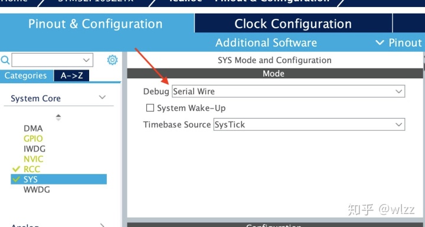Image resolution: width=425 pixels, height=227 pixels.
Task: Select NVIC in System Core list
Action: (33, 159)
